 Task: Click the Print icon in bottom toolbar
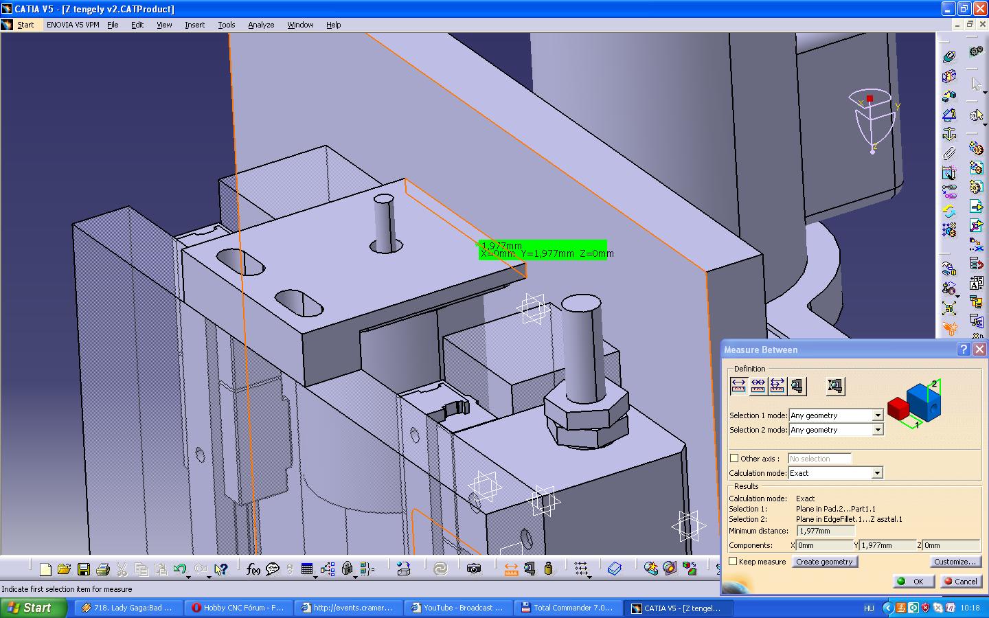(103, 569)
